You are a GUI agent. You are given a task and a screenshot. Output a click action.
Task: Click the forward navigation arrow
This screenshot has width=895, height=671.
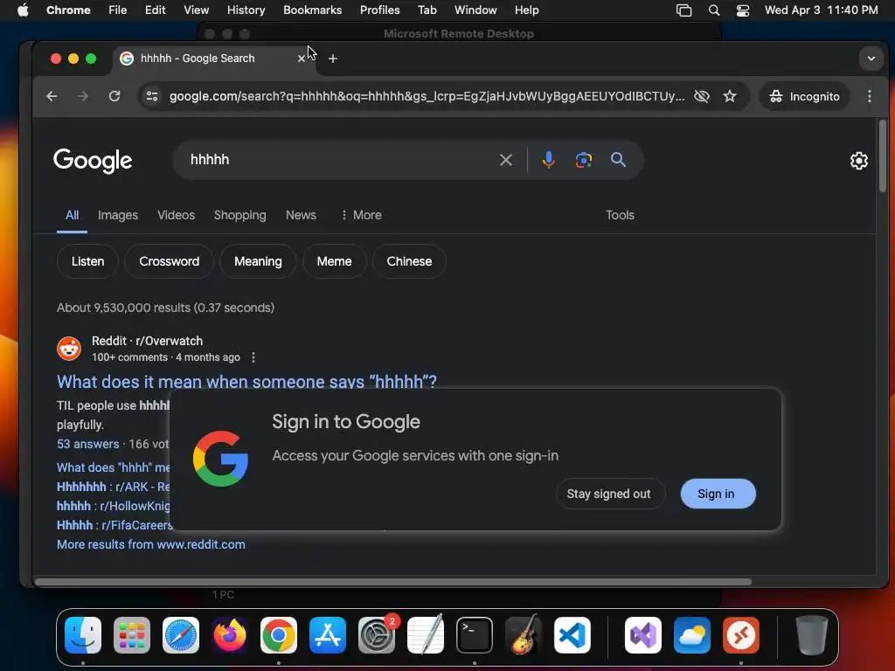coord(83,96)
